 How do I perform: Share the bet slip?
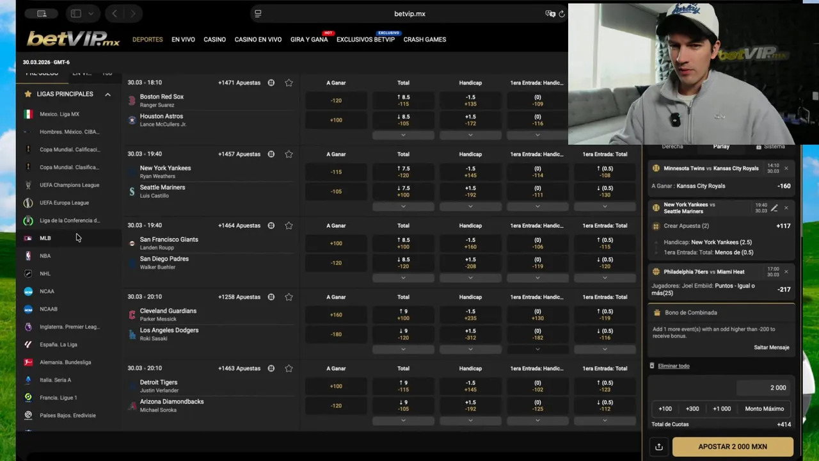[659, 447]
